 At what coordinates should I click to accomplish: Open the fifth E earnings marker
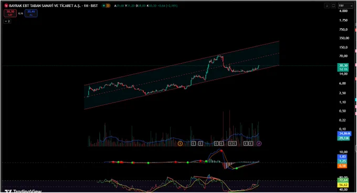click(x=230, y=144)
